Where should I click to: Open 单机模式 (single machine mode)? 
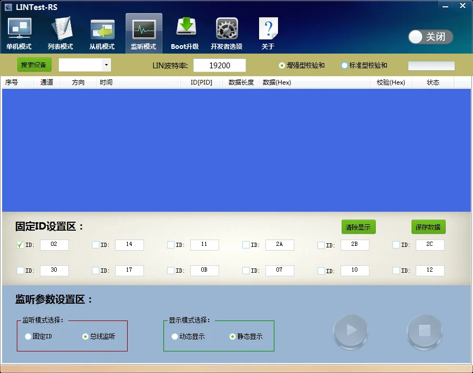19,34
